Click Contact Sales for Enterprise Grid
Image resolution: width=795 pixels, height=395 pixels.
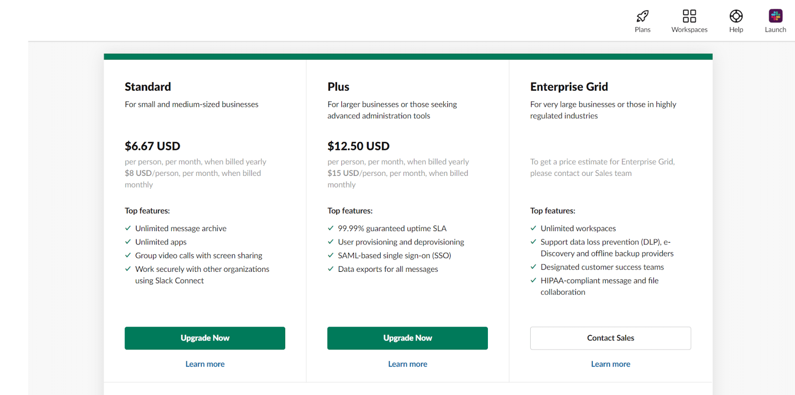[610, 338]
